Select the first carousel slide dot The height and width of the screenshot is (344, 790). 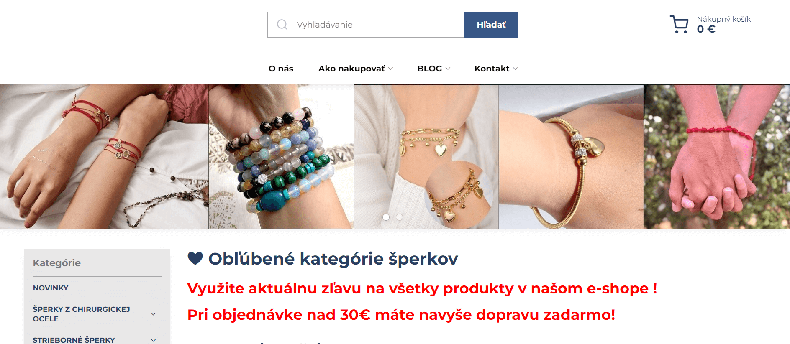click(x=386, y=217)
